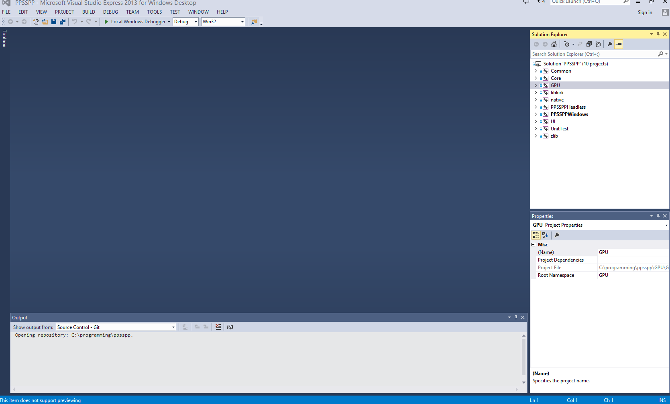Select Solution 'PPSSPP' root node
The width and height of the screenshot is (670, 404).
click(576, 64)
